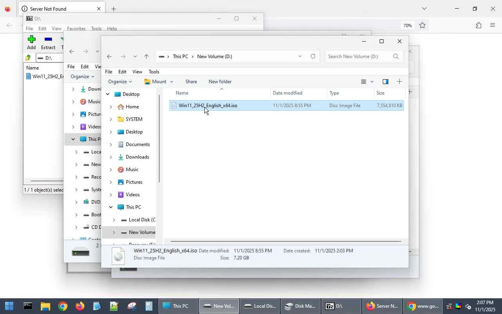Switch to the Disk Management taskbar window

pyautogui.click(x=300, y=306)
